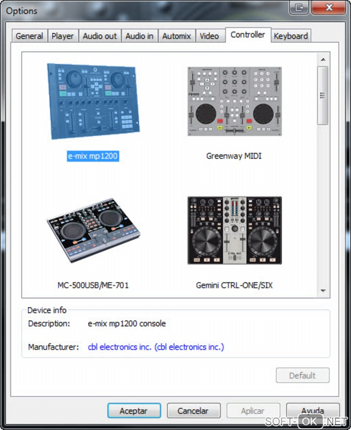The image size is (351, 430).
Task: Click the 'e-mix mp1200' label
Action: point(93,156)
